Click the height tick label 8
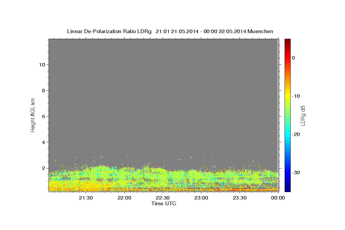The height and width of the screenshot is (230, 345). tap(43, 91)
